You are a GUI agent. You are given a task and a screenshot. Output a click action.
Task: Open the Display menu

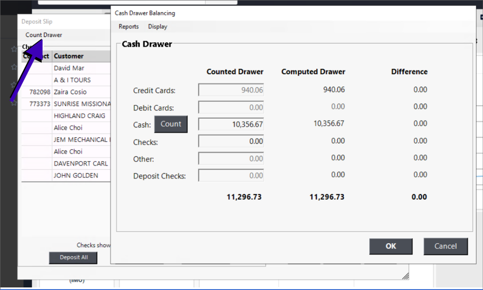click(x=158, y=27)
